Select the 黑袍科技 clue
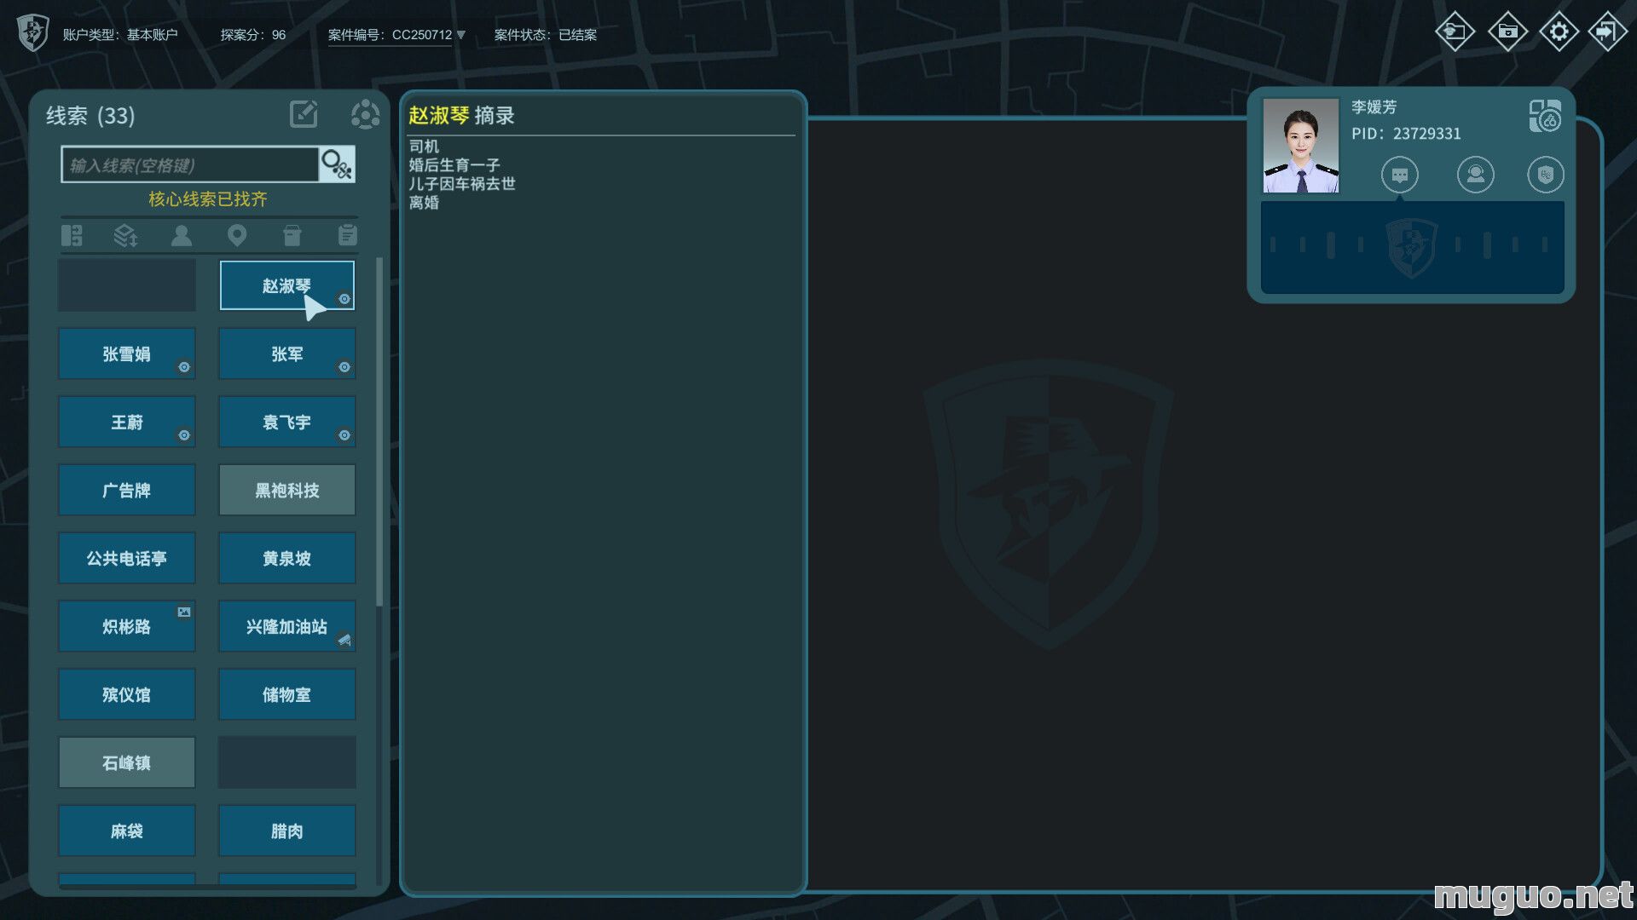 287,490
